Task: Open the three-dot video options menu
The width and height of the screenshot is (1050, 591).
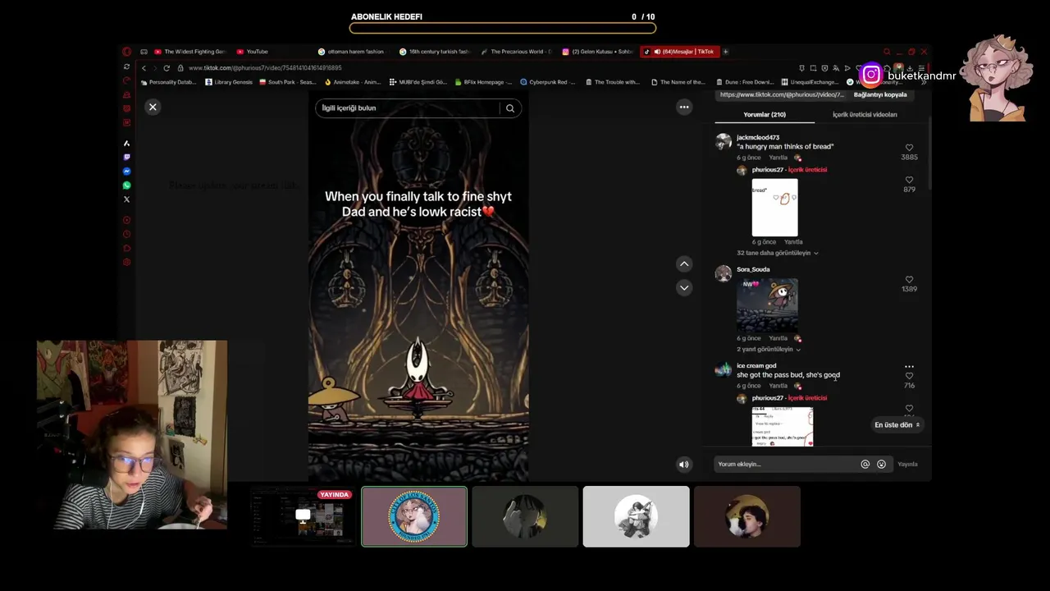Action: click(684, 108)
